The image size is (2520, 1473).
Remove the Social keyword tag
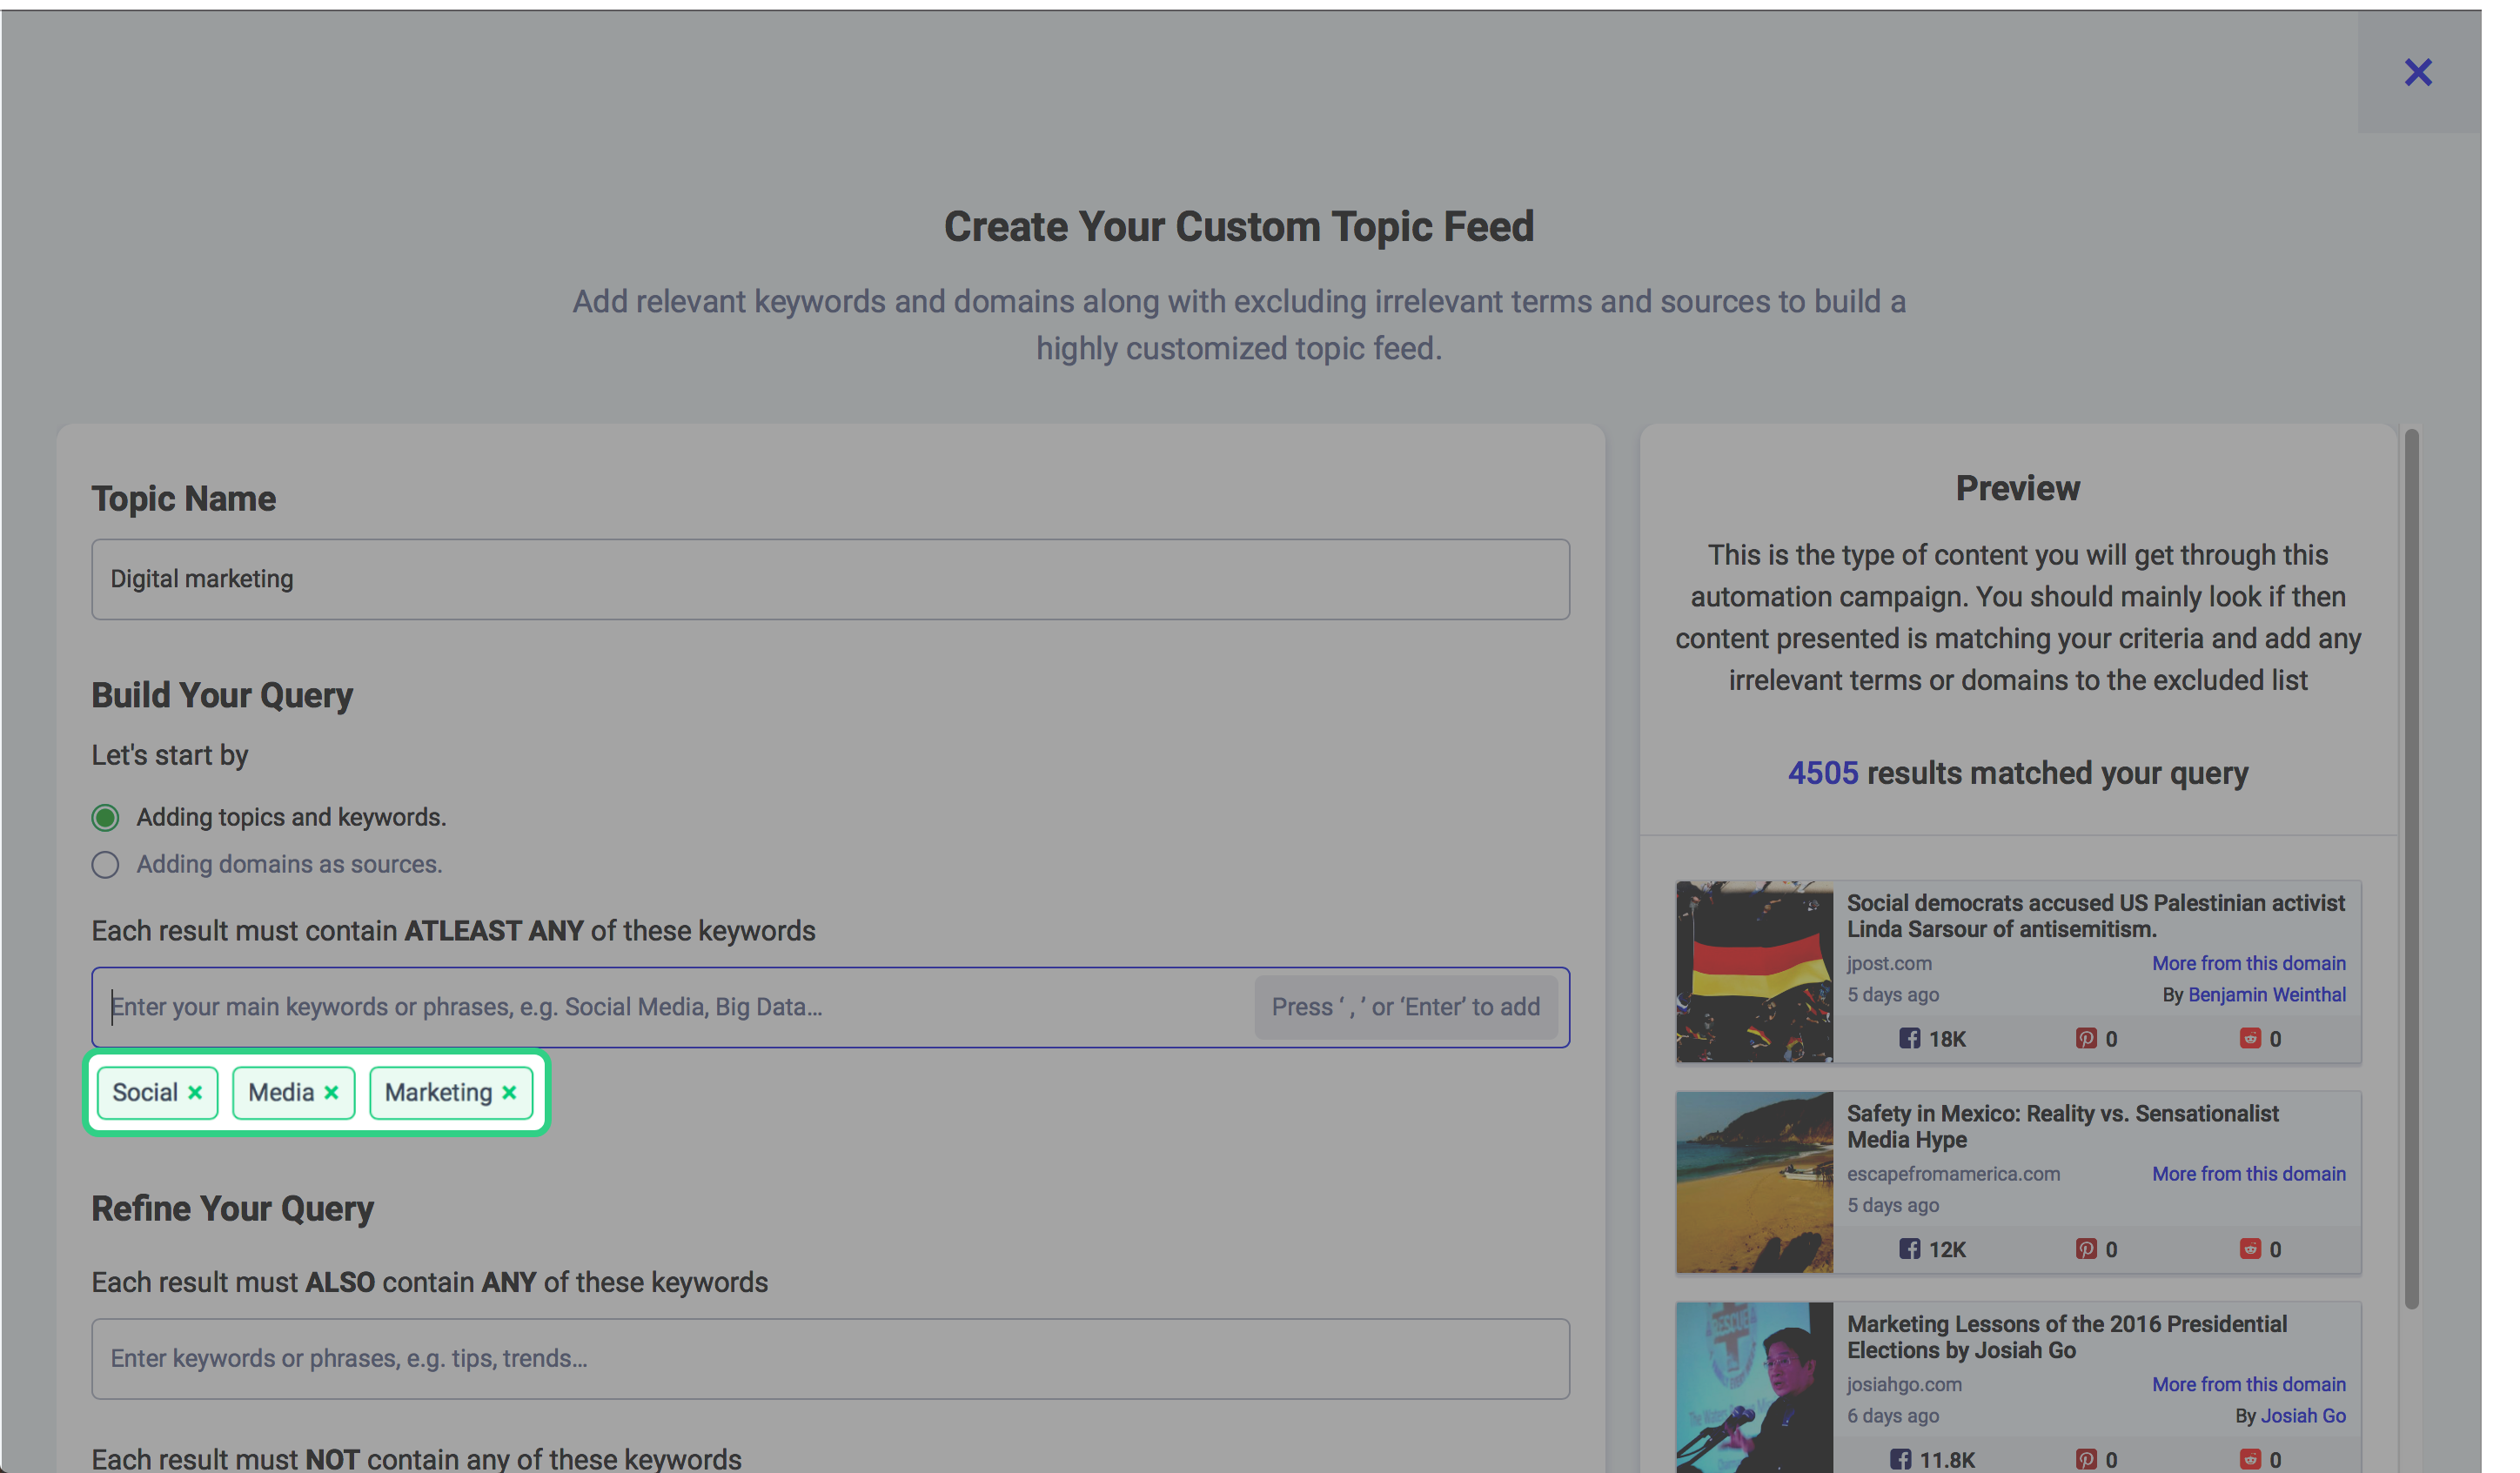195,1092
